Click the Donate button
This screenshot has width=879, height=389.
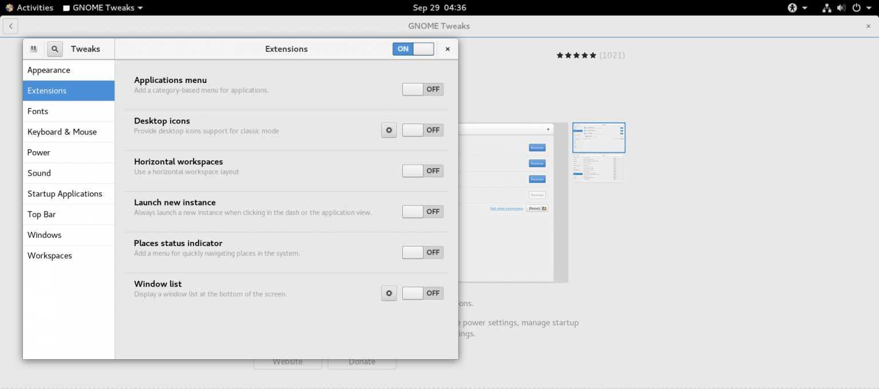(362, 361)
